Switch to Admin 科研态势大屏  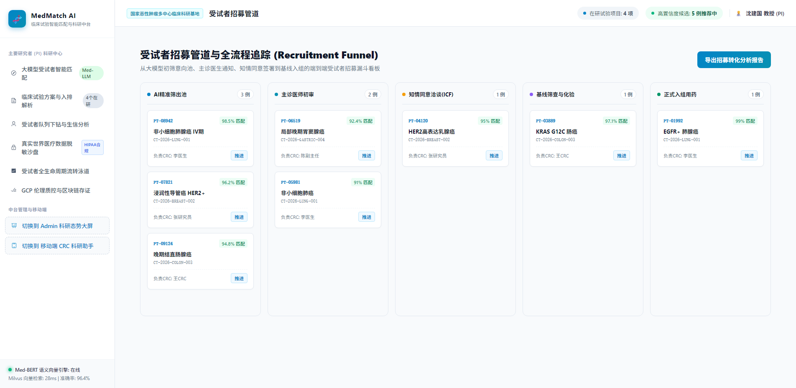[x=57, y=226]
